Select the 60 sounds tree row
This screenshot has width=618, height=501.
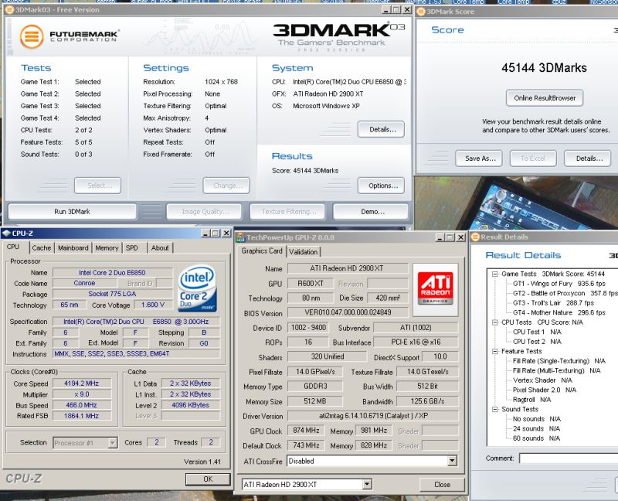(536, 438)
